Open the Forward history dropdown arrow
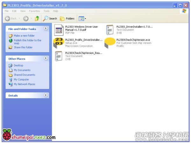 tap(31, 18)
